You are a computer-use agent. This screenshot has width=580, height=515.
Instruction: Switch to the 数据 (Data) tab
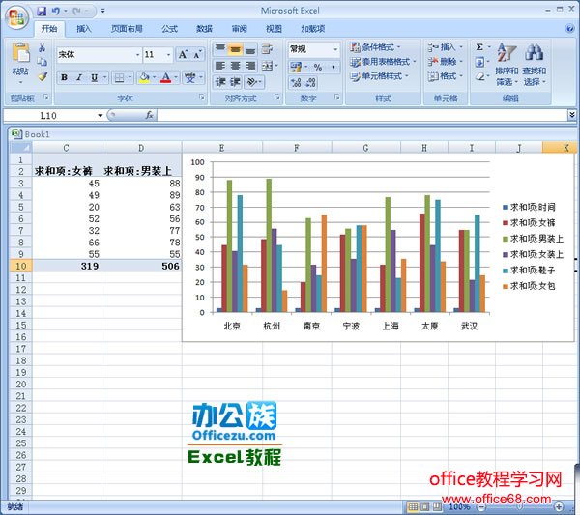205,29
